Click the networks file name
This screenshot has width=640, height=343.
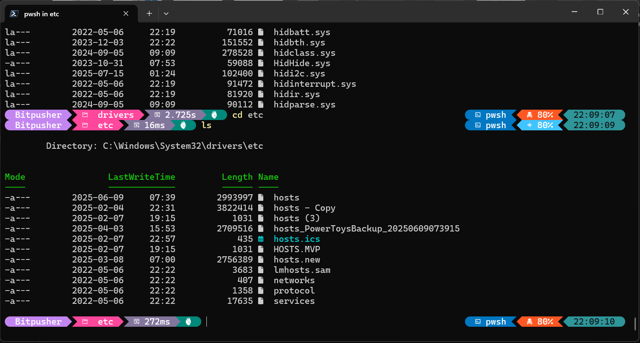294,280
